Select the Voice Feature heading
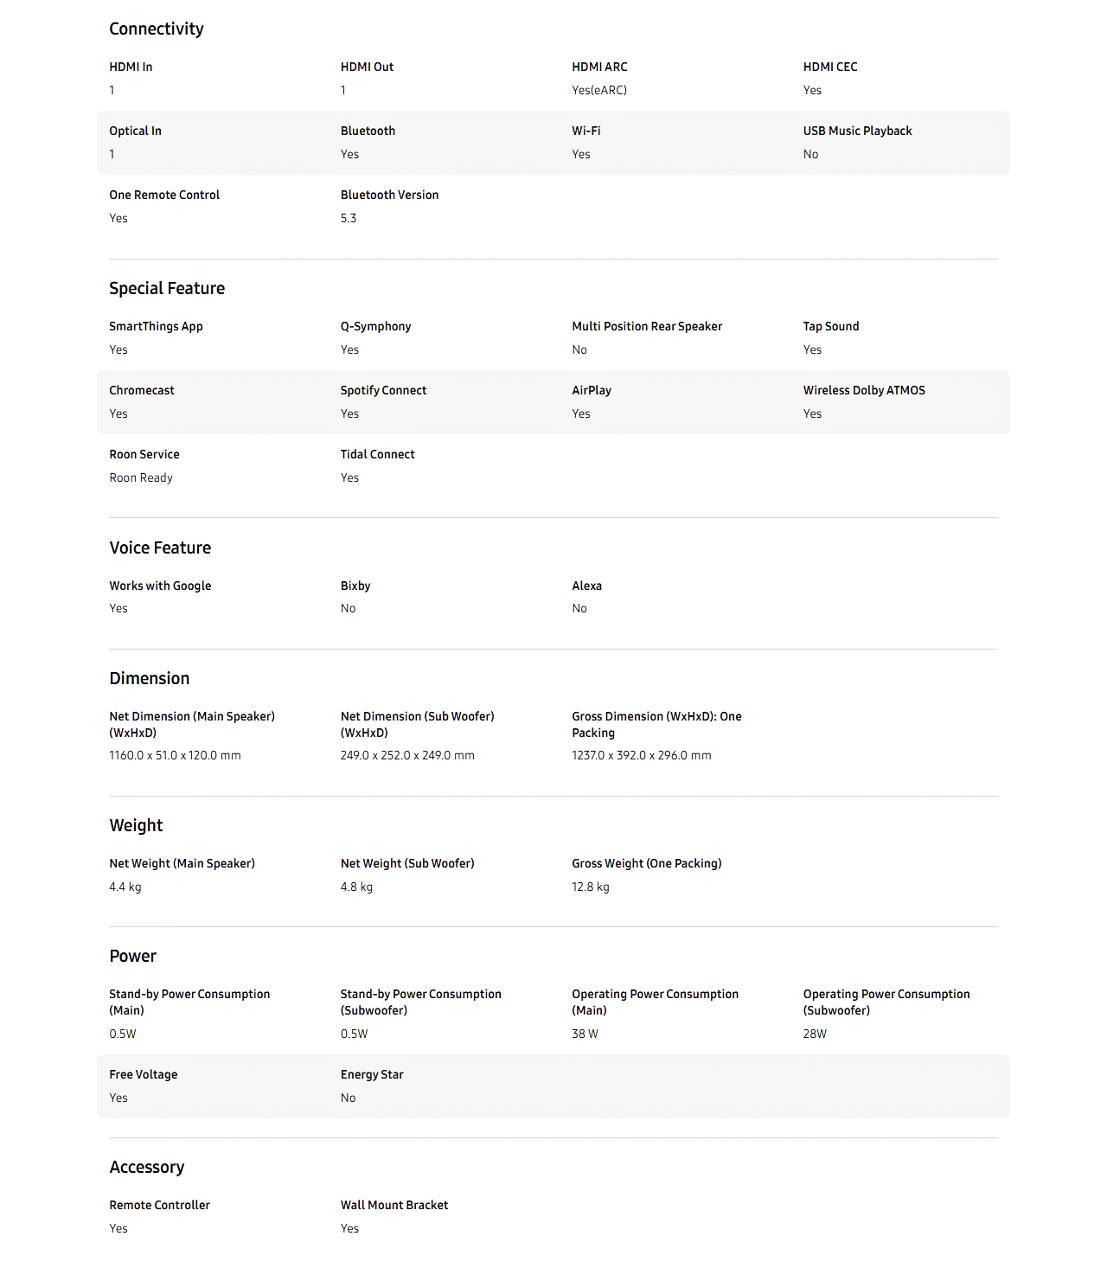The width and height of the screenshot is (1107, 1268). coord(160,548)
